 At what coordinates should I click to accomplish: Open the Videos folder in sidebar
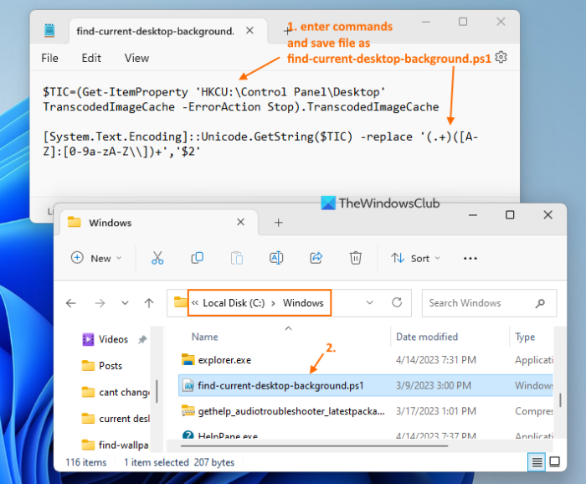[x=113, y=339]
